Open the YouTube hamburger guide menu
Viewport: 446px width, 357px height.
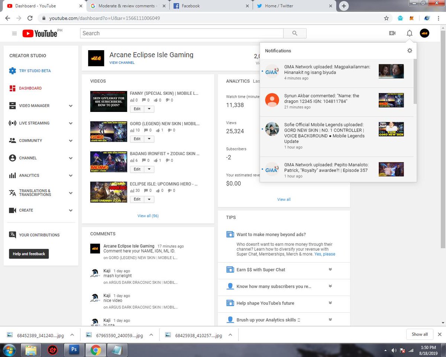pyautogui.click(x=14, y=33)
